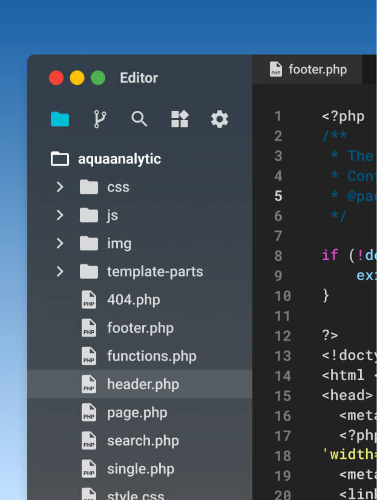The width and height of the screenshot is (377, 500).
Task: Open the source control branch icon
Action: click(100, 119)
